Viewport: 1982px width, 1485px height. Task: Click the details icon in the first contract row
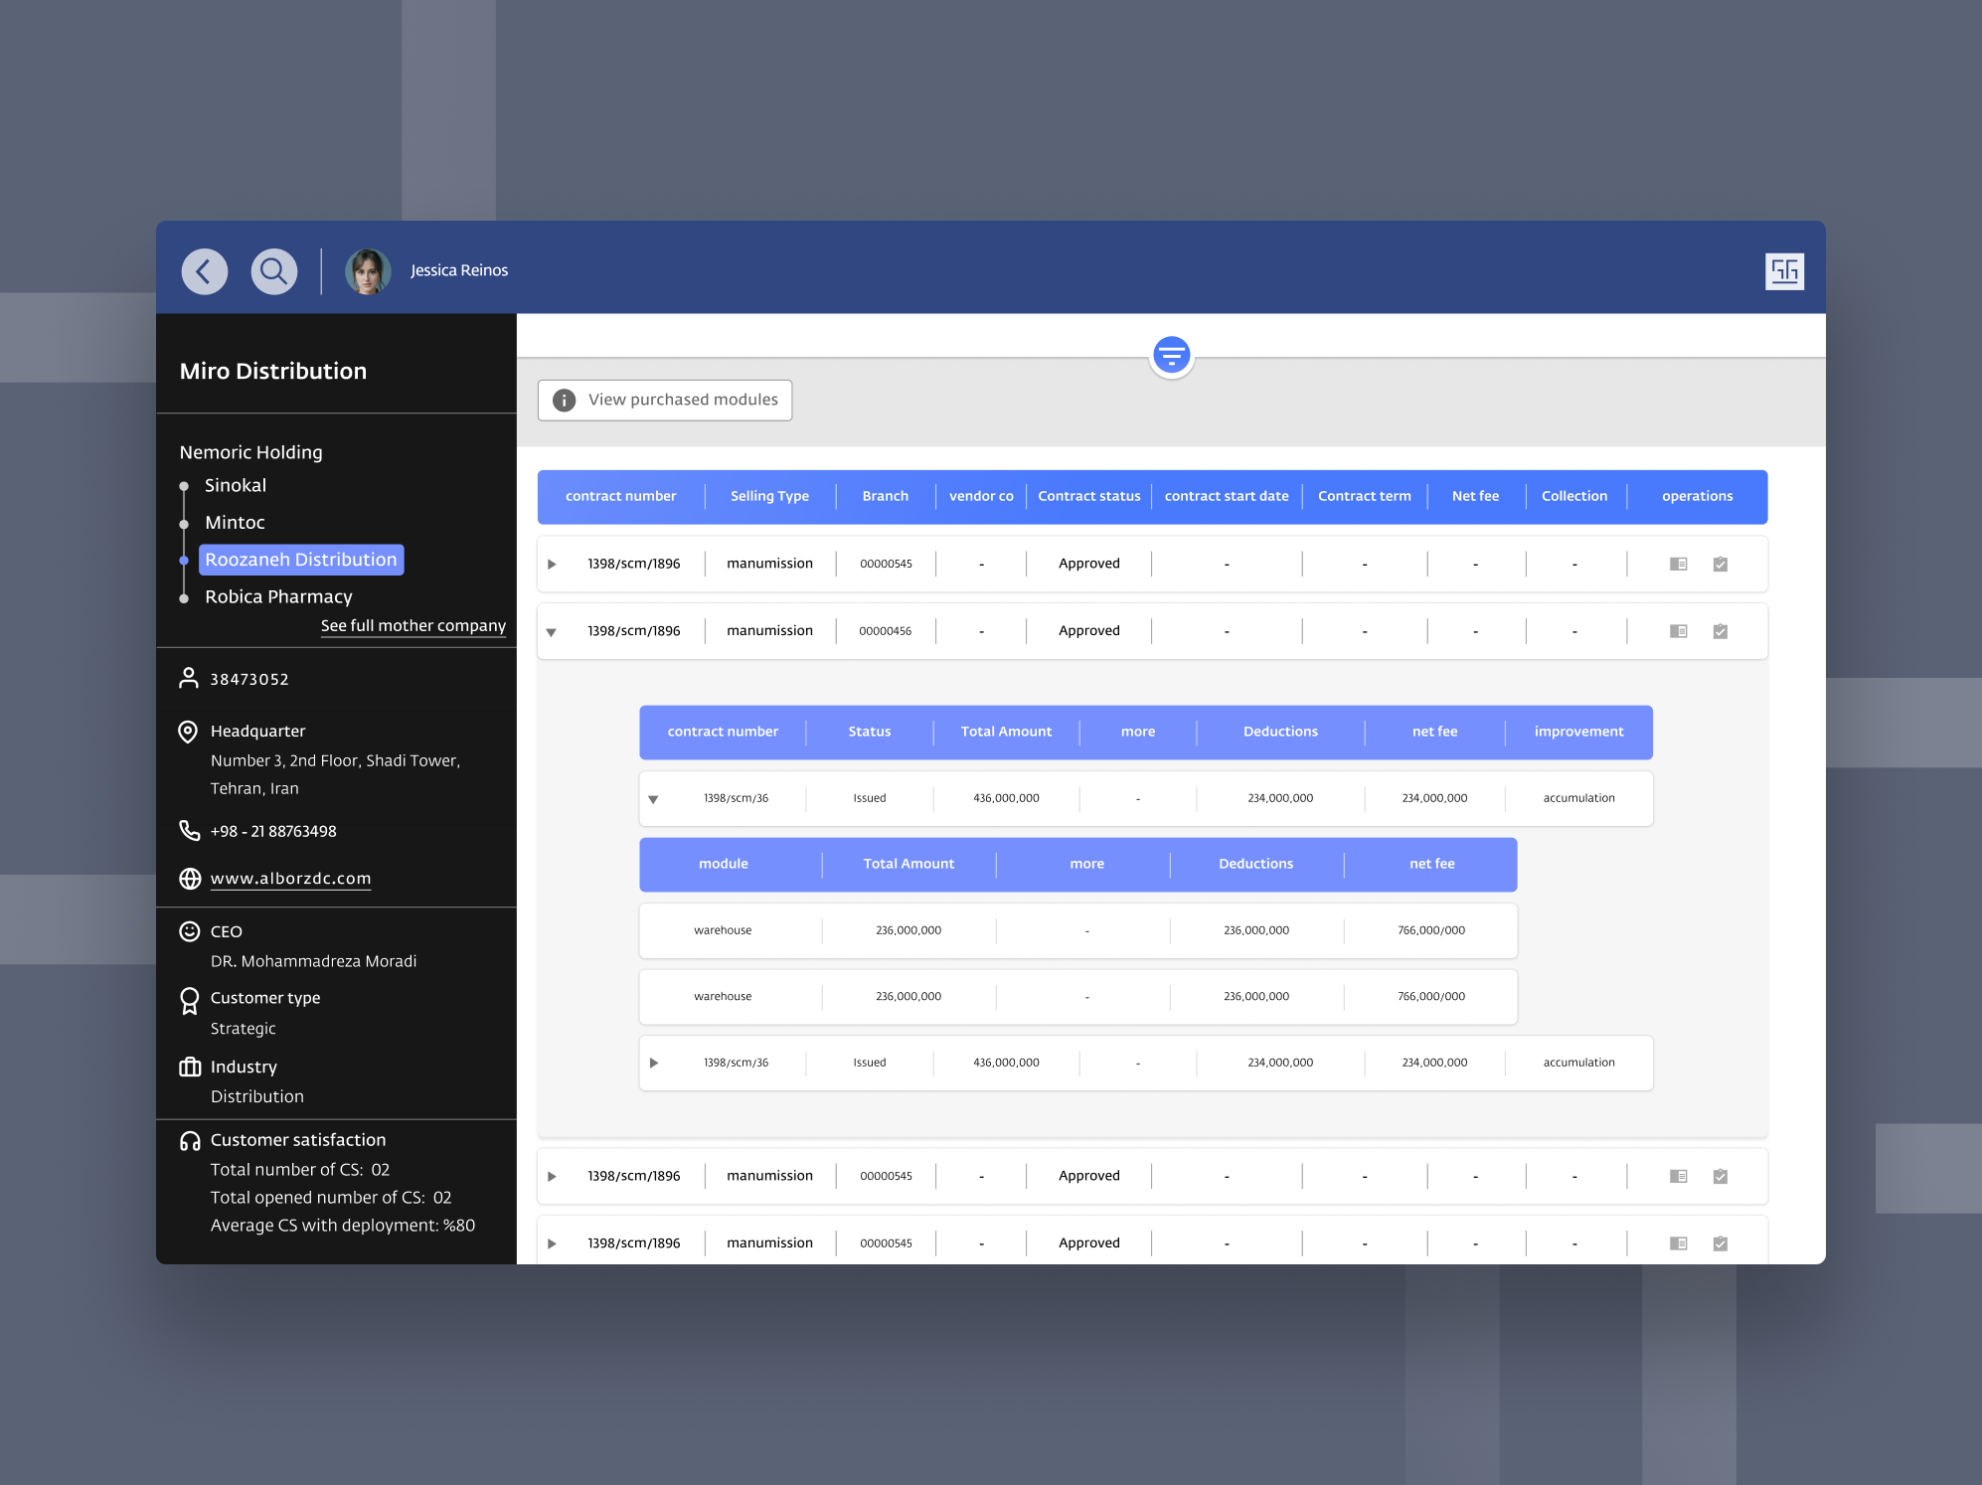1678,564
